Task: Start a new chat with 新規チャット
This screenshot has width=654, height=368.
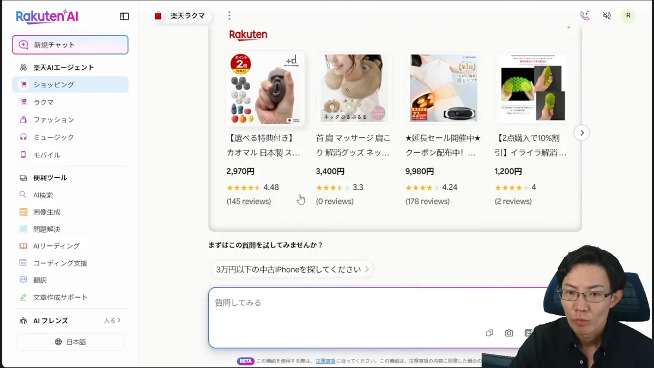Action: point(70,45)
